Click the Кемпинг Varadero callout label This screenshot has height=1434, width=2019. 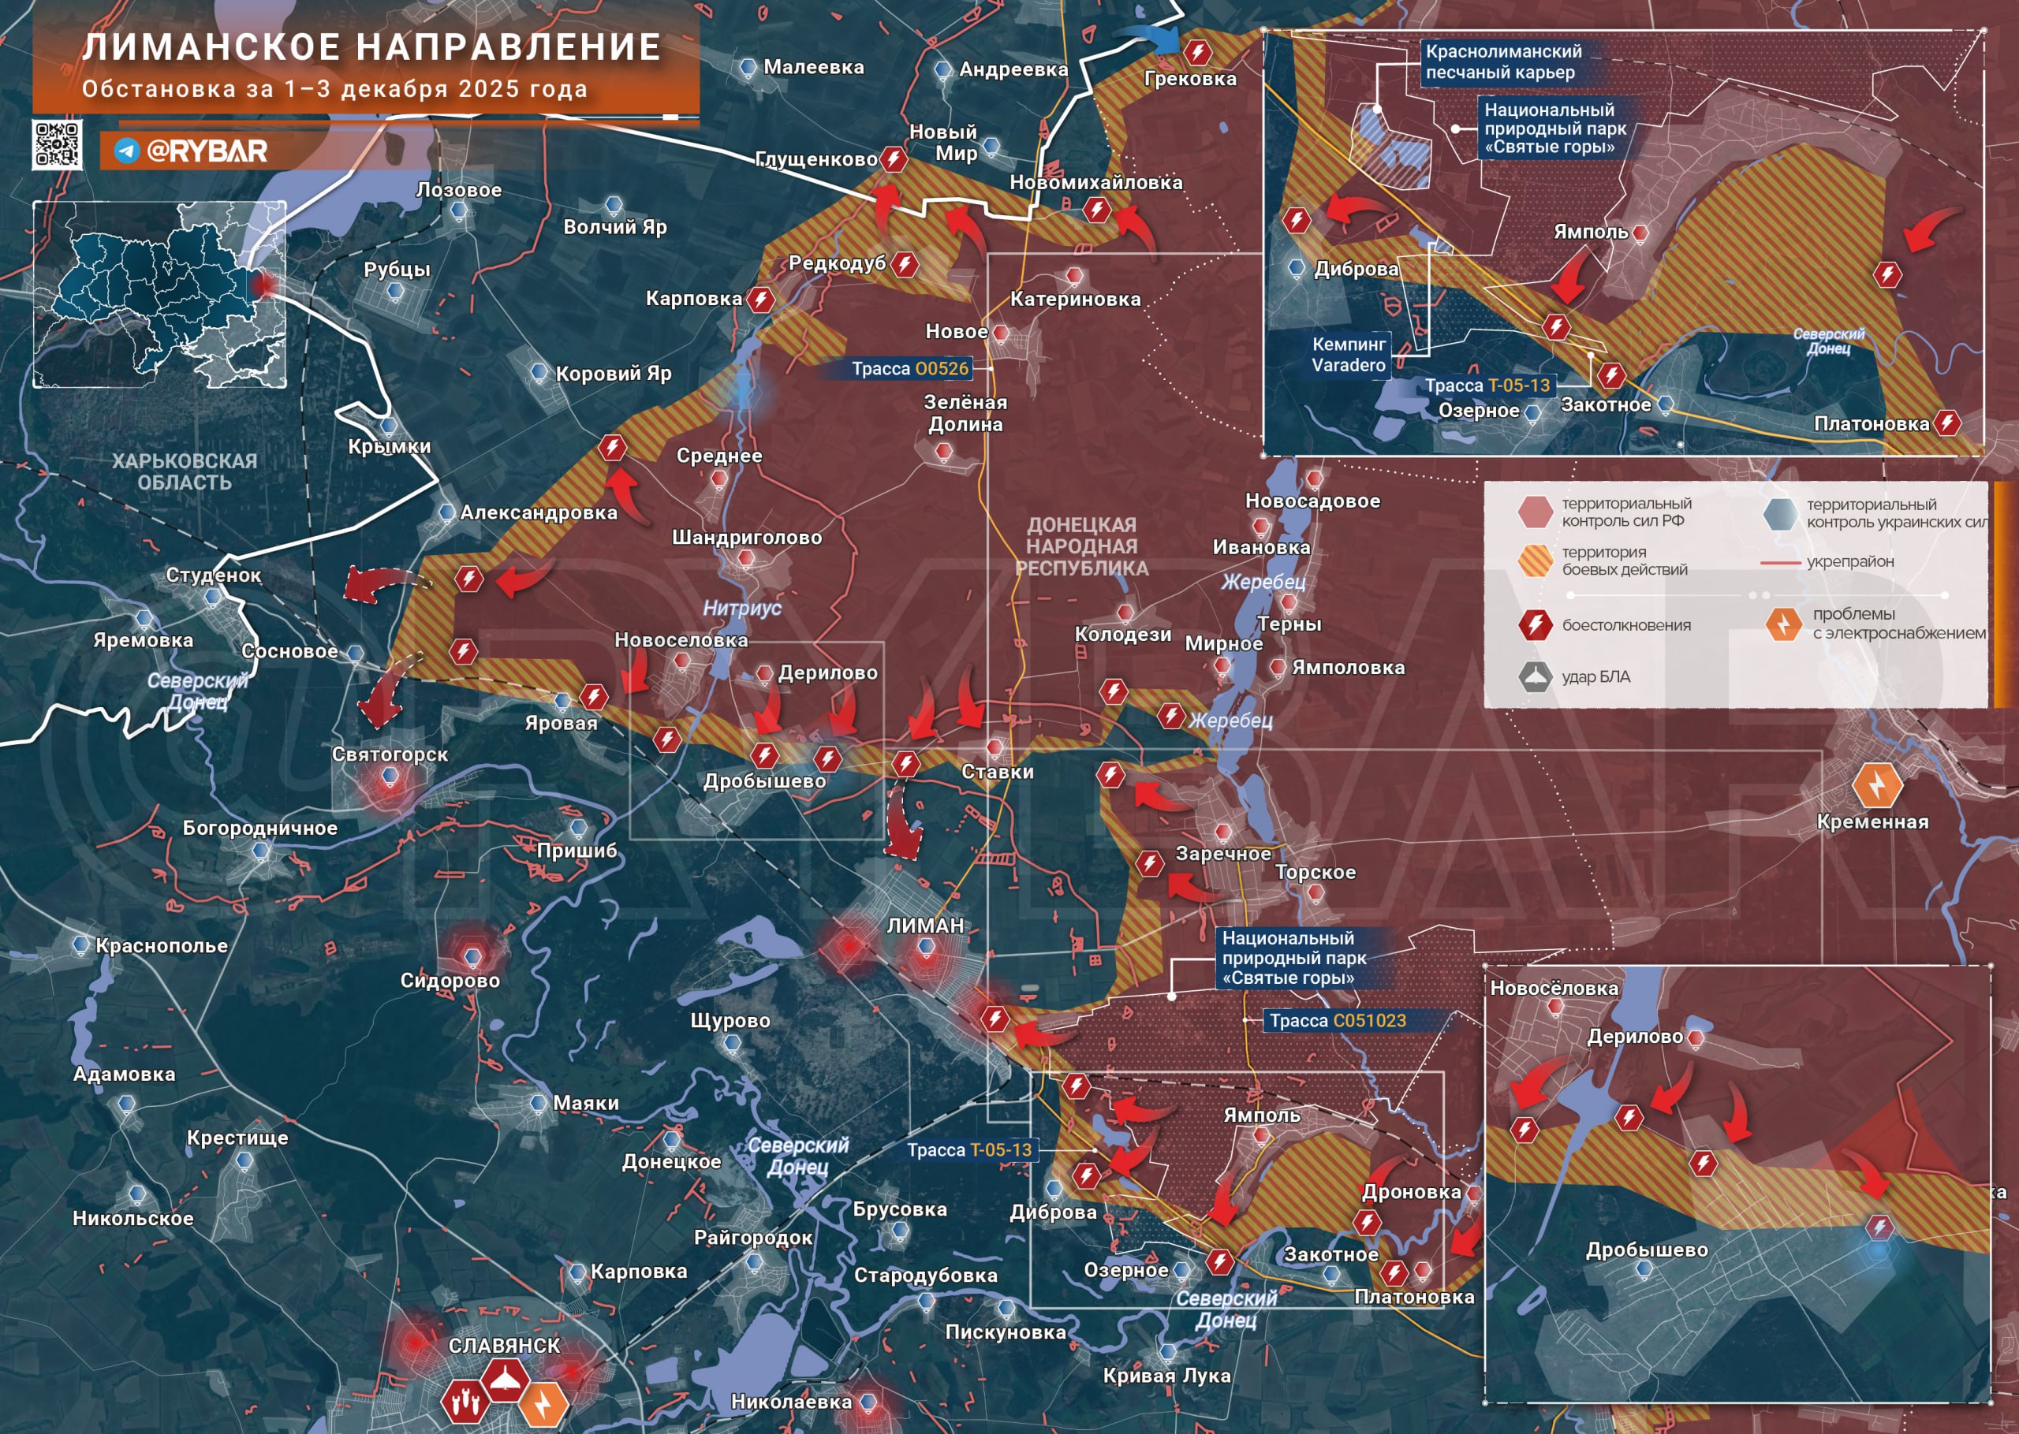1348,354
